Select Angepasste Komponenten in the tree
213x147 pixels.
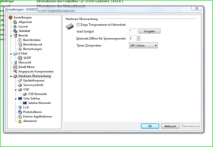(36, 71)
